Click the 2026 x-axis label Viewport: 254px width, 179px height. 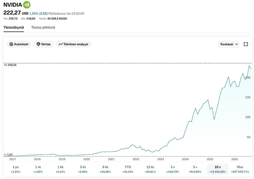click(234, 159)
